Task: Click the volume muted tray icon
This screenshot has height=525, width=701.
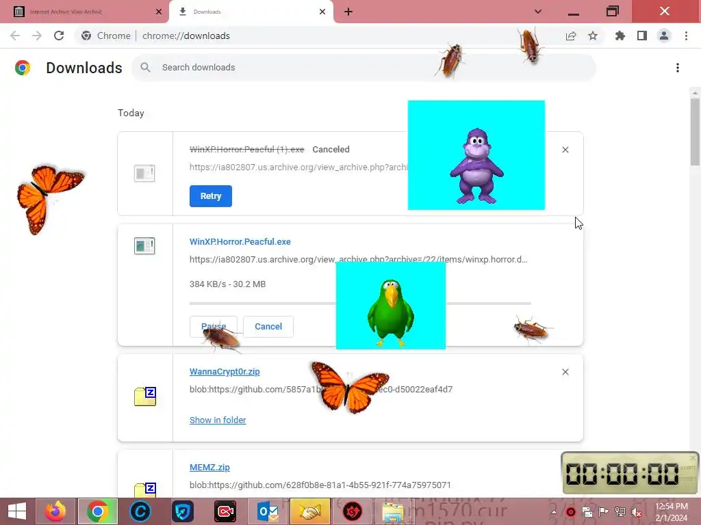Action: pos(636,511)
